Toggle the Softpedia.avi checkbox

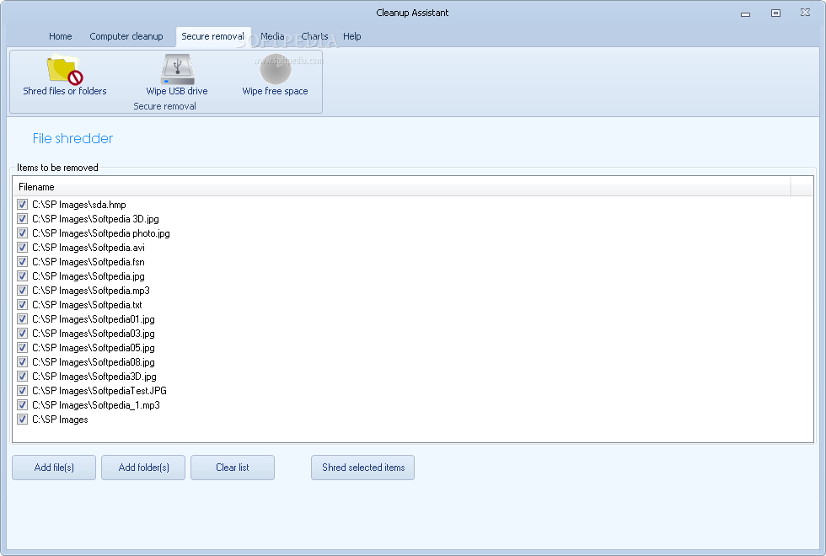[22, 248]
